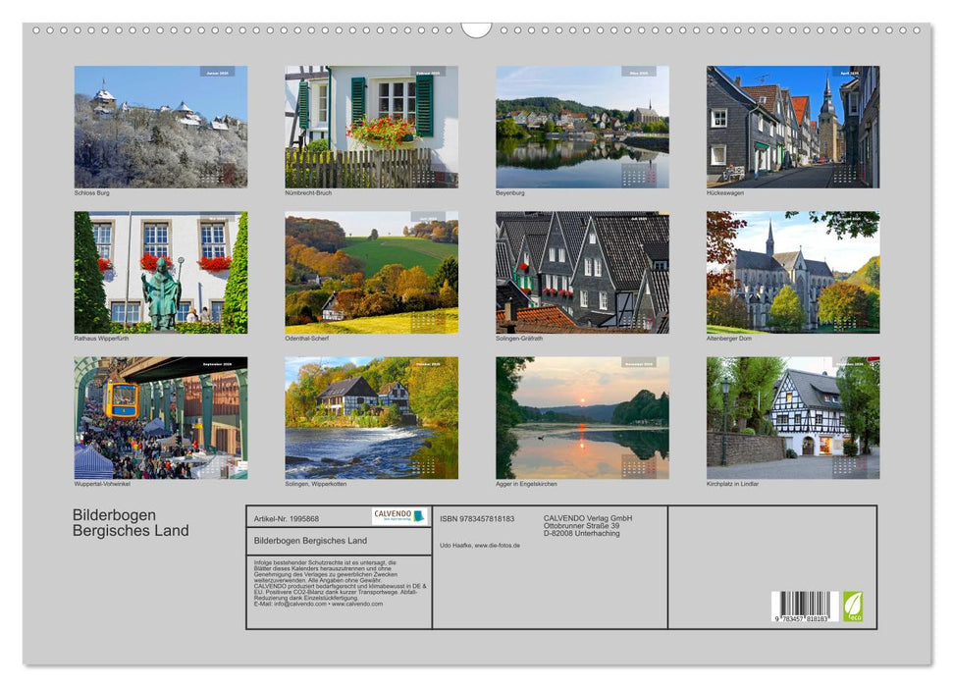Select the Januar 2026 month tag

[x=215, y=73]
